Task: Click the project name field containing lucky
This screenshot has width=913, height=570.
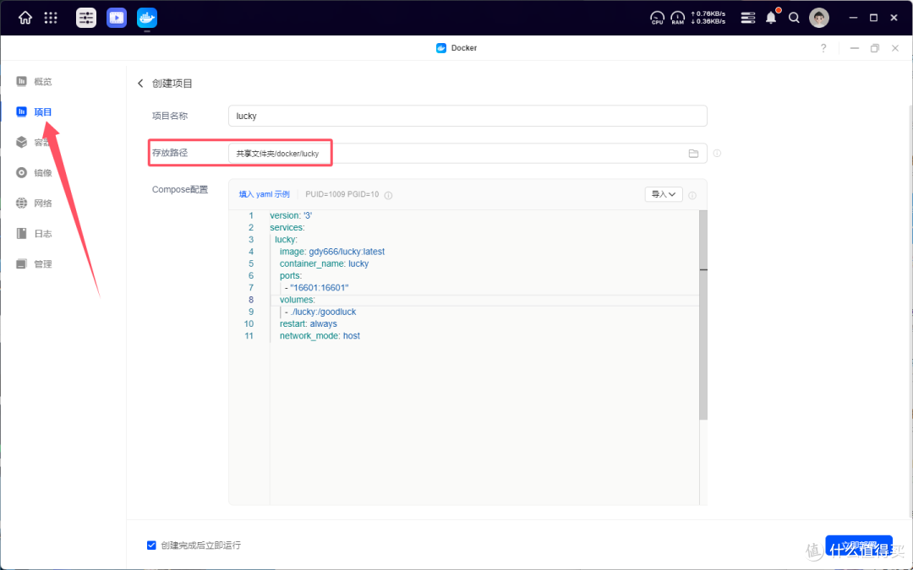Action: (467, 116)
